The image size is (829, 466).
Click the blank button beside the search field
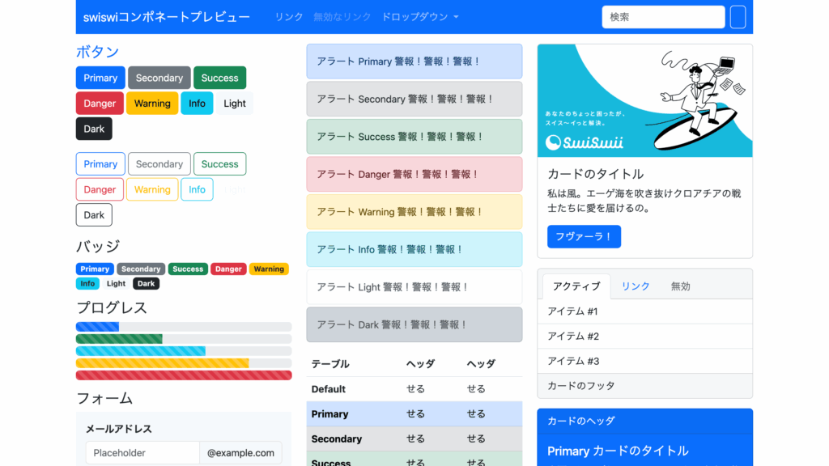point(738,17)
